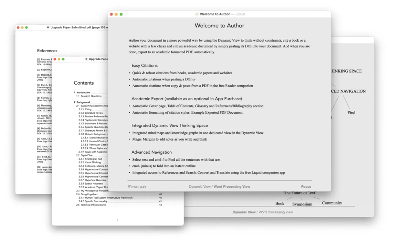Viewport: 413px width, 245px height.
Task: Click bullet 'Integrated mind maps and knowledge graphs'
Action: click(x=198, y=133)
